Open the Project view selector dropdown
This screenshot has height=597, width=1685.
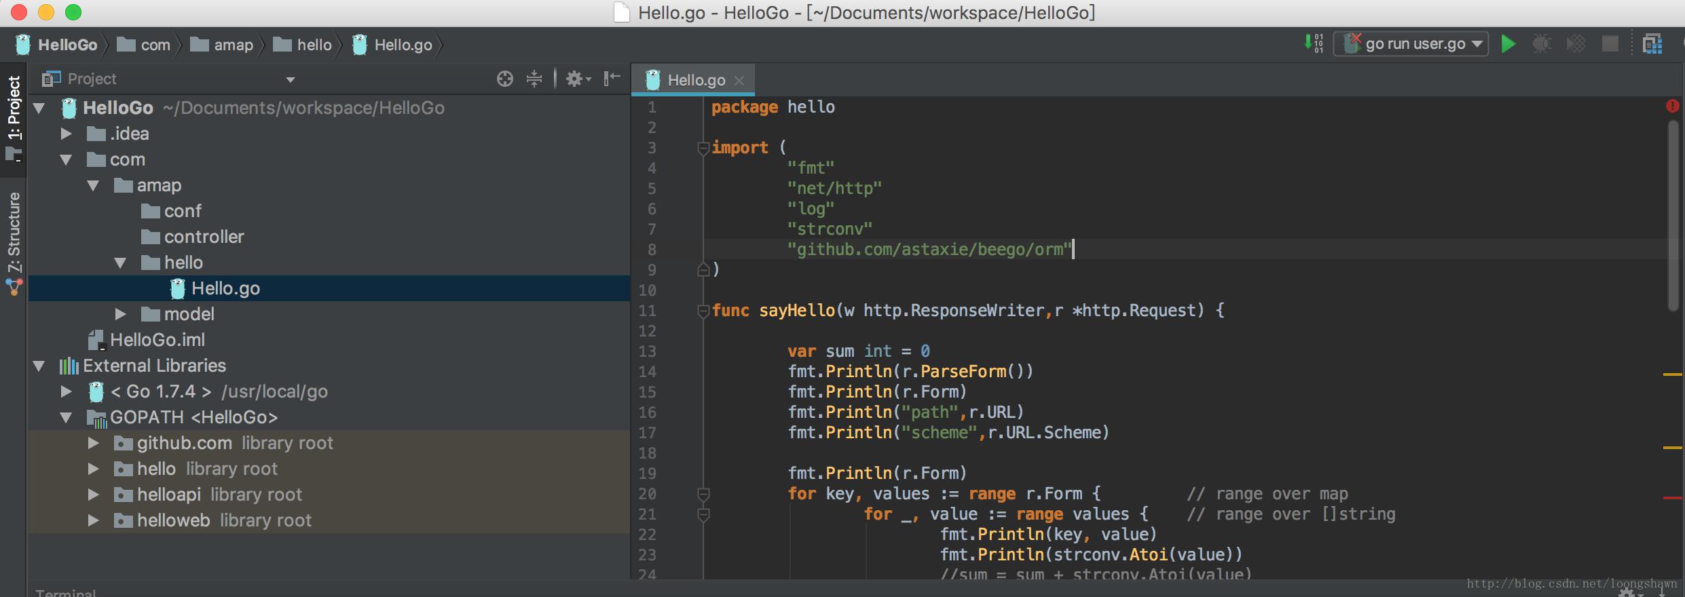[x=291, y=80]
